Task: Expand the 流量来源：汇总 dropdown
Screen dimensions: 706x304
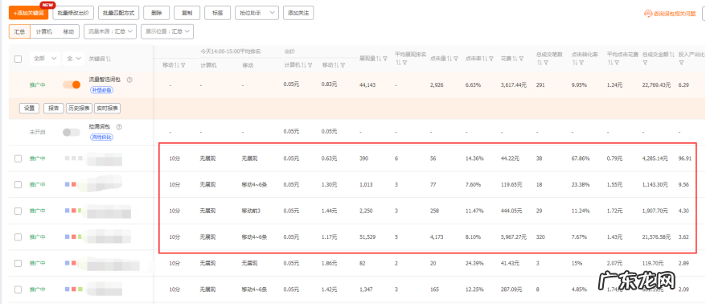Action: pos(110,31)
